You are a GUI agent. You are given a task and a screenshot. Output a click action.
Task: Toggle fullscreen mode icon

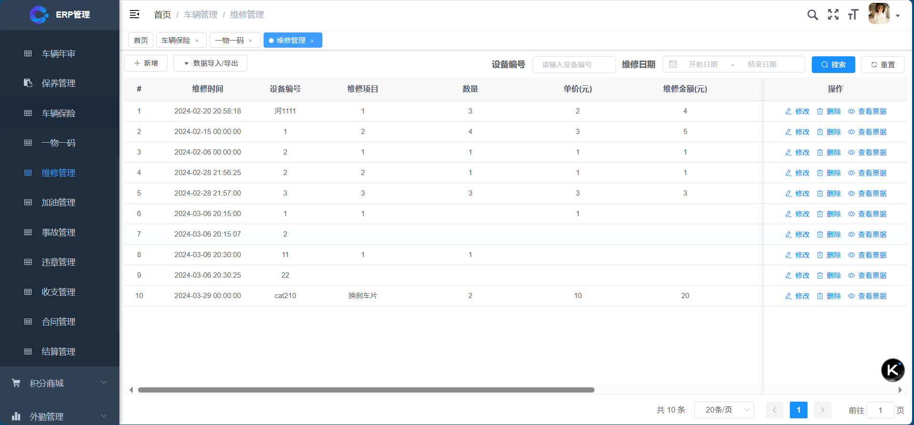point(833,15)
